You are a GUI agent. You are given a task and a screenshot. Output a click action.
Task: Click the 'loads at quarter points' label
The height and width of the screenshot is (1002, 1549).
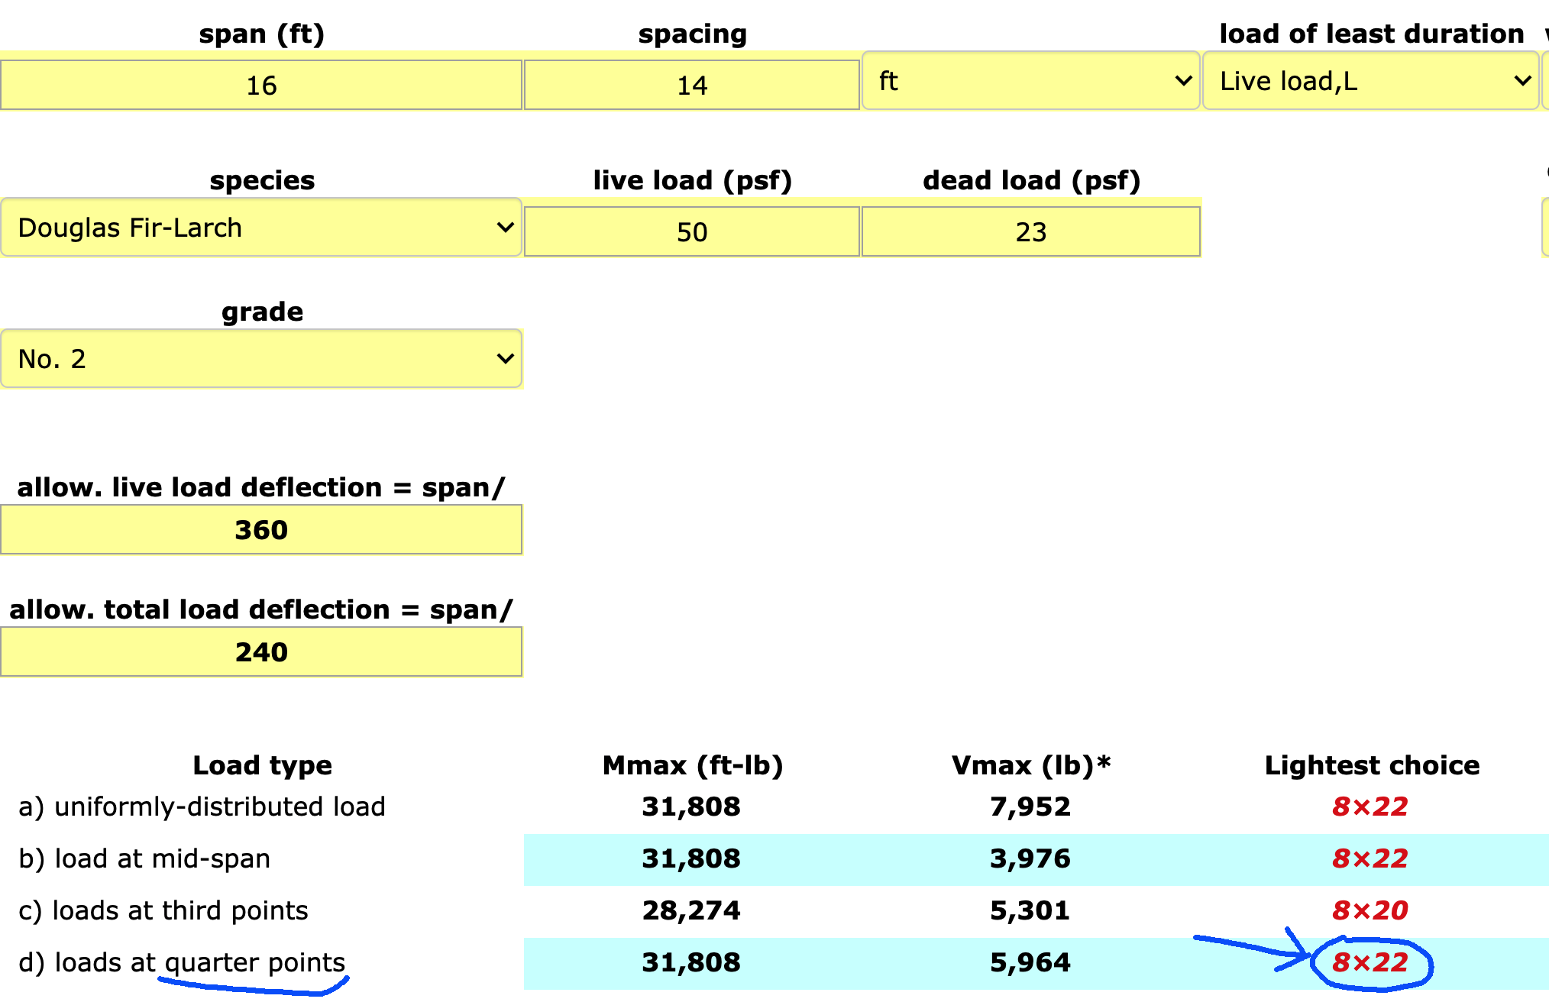pyautogui.click(x=182, y=962)
